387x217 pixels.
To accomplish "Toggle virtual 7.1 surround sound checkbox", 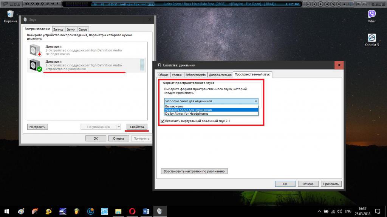I will pos(163,121).
